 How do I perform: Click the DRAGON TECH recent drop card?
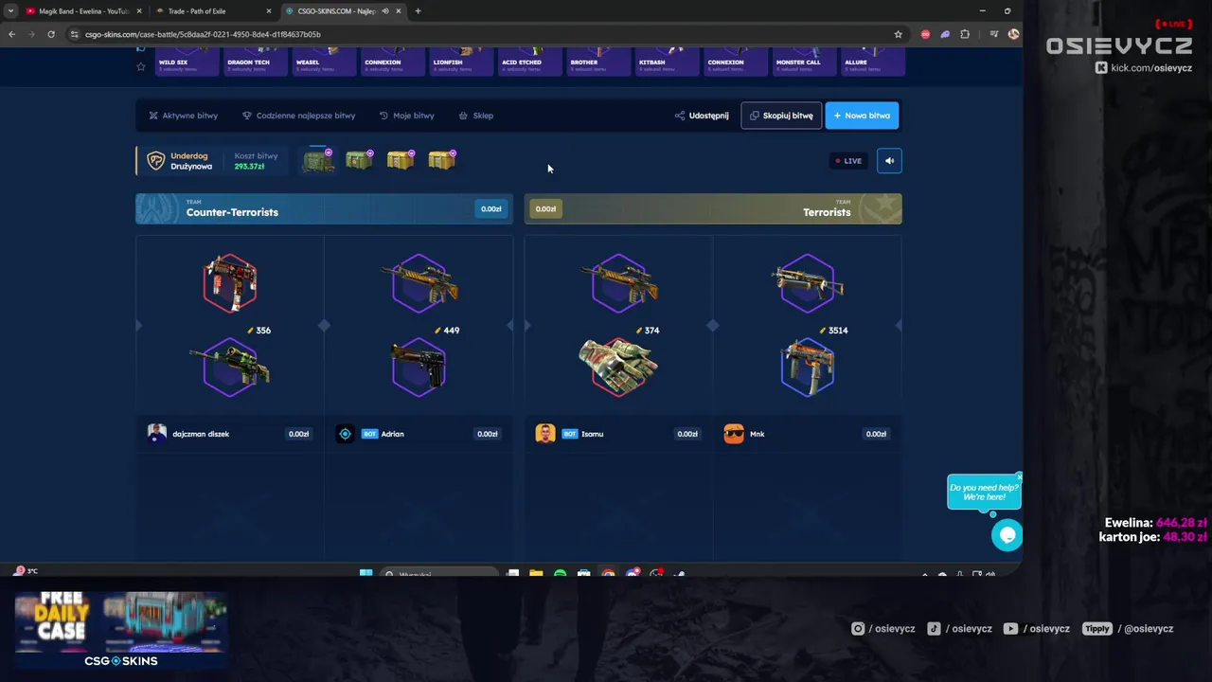point(255,62)
